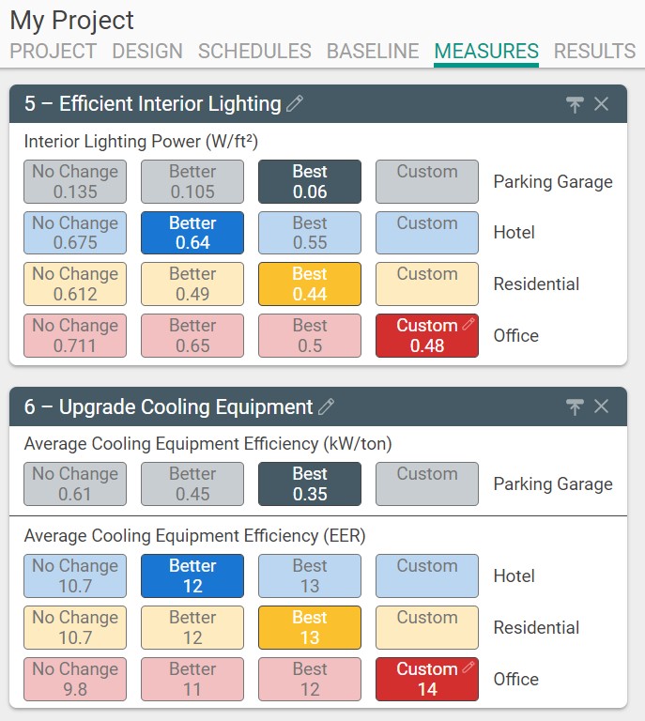Remove the Upgrade Cooling Equipment measure
645x721 pixels.
point(602,407)
